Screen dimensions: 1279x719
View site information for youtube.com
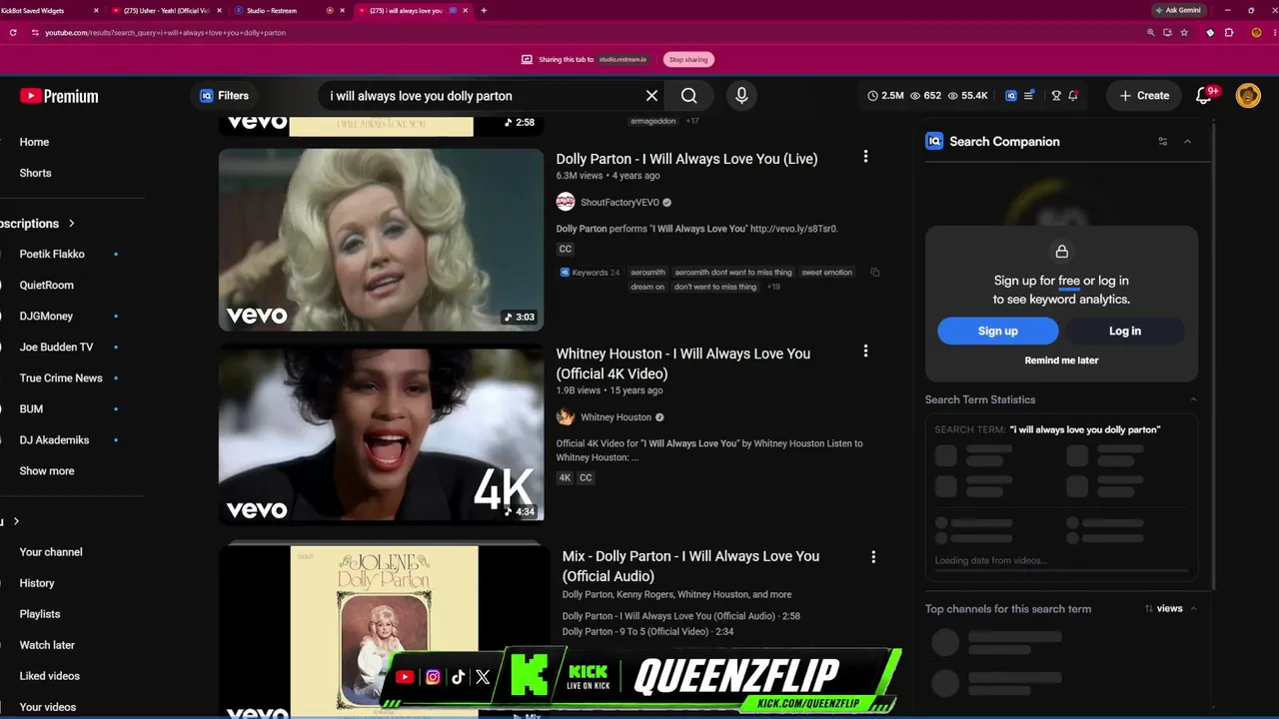point(35,33)
